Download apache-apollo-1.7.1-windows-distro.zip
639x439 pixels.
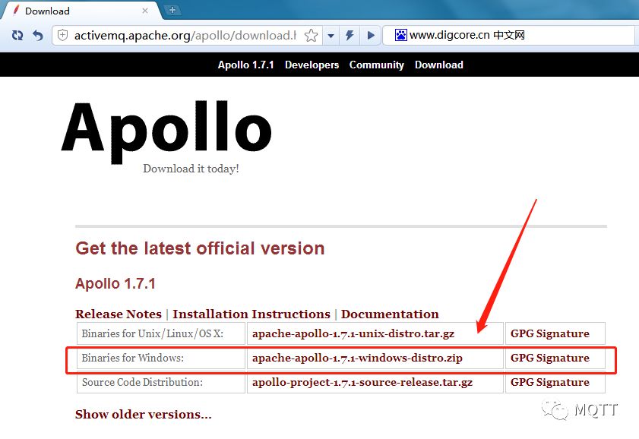coord(357,358)
